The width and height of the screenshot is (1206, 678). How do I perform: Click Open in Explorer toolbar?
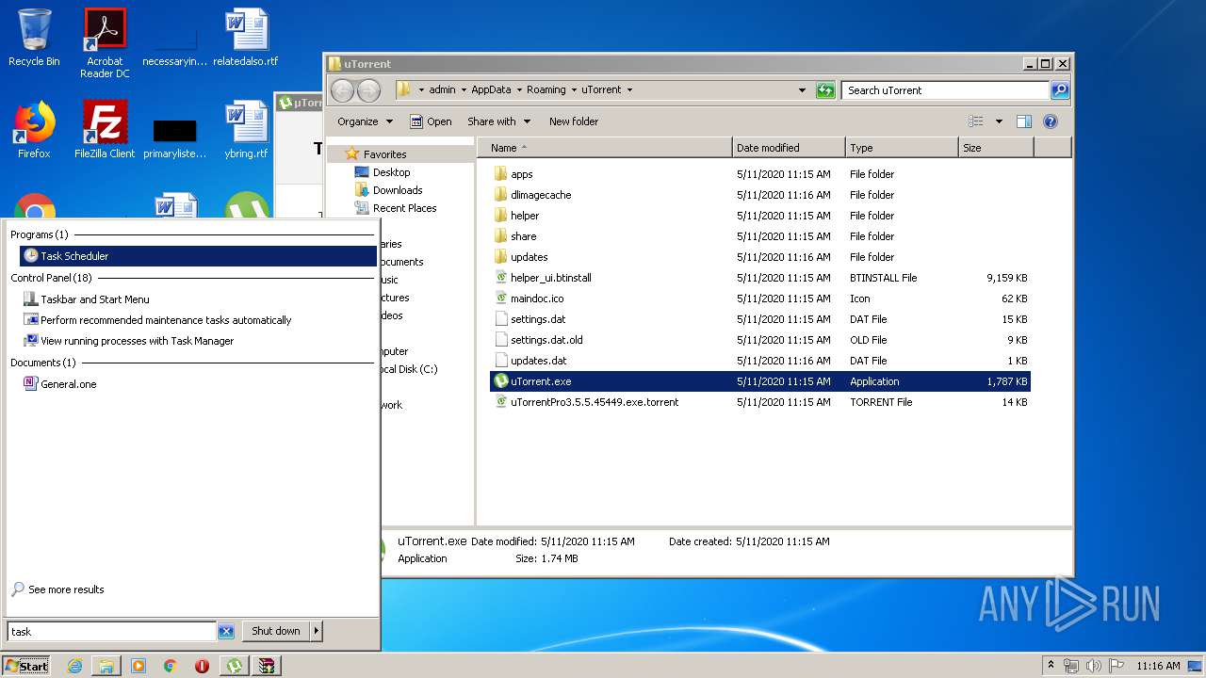pos(431,121)
